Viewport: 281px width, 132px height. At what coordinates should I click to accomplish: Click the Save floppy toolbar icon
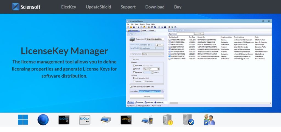pos(134,27)
